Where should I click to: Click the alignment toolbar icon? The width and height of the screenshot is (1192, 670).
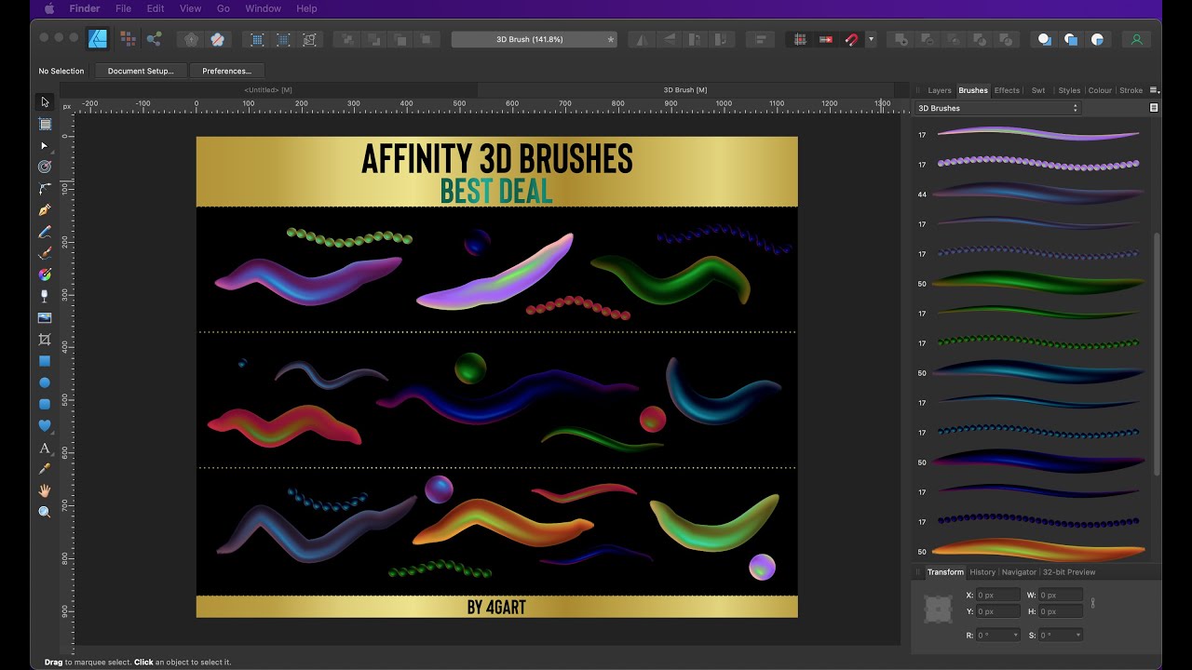(761, 39)
